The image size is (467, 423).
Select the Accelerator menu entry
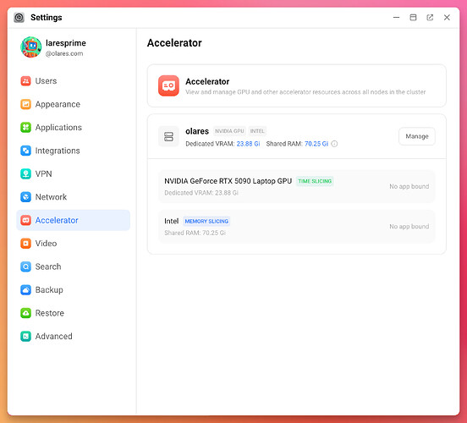[x=74, y=220]
